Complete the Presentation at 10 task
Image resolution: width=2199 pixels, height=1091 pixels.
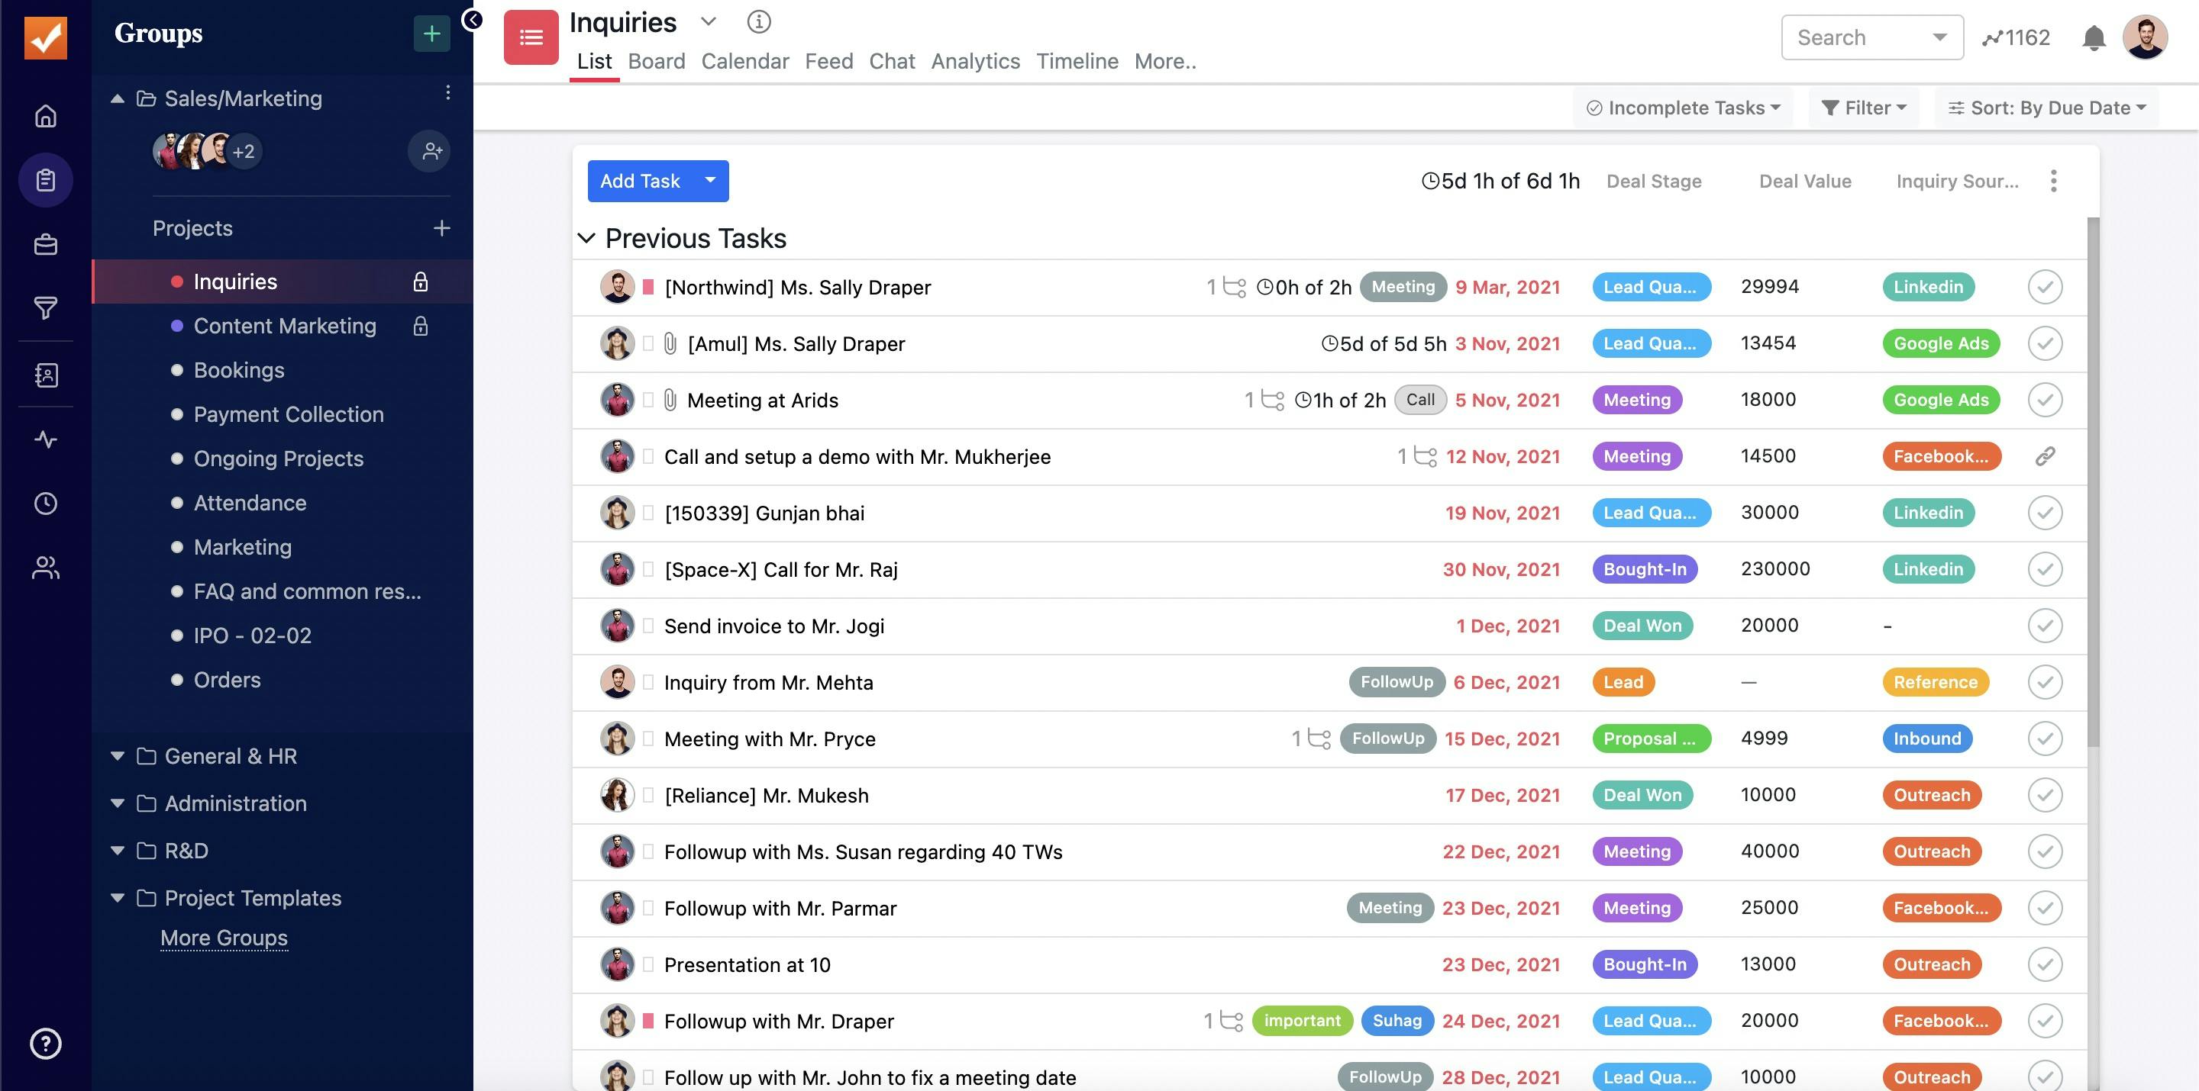[x=2045, y=965]
